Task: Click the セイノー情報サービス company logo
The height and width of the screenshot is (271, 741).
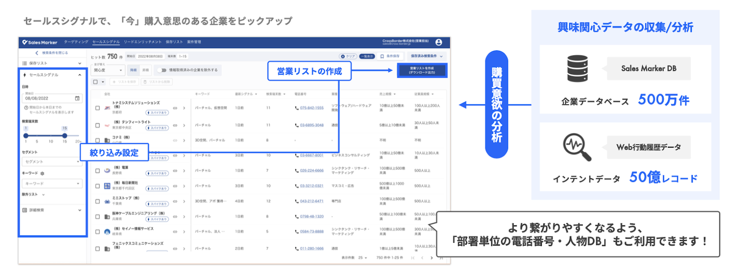Action: point(107,231)
